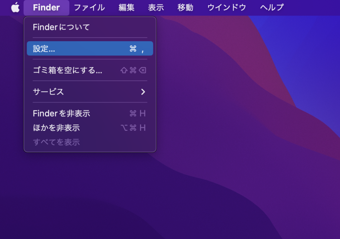
Task: Open the 表示 menu in menu bar
Action: click(156, 8)
